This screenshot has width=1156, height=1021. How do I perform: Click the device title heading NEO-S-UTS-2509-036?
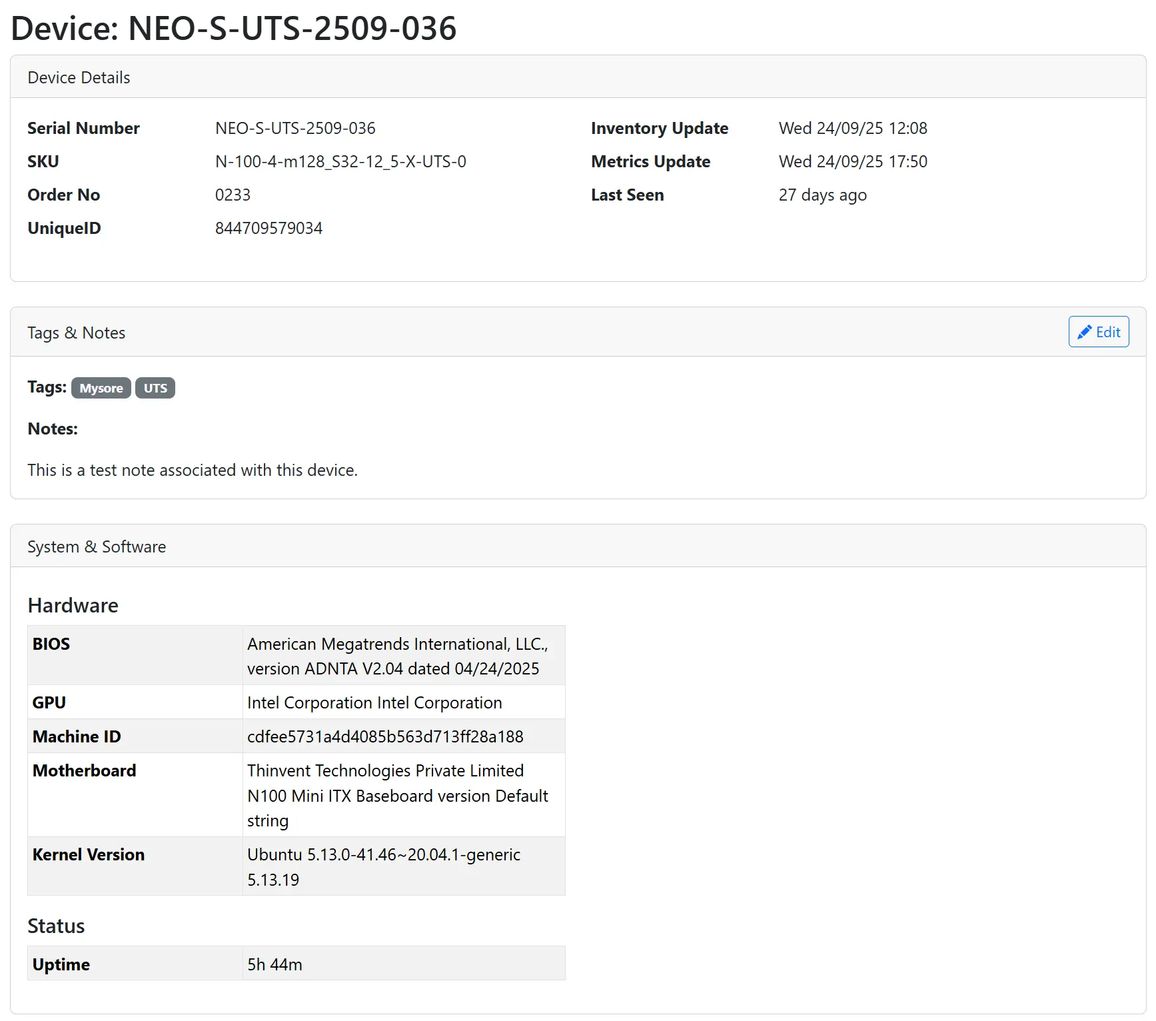click(234, 29)
